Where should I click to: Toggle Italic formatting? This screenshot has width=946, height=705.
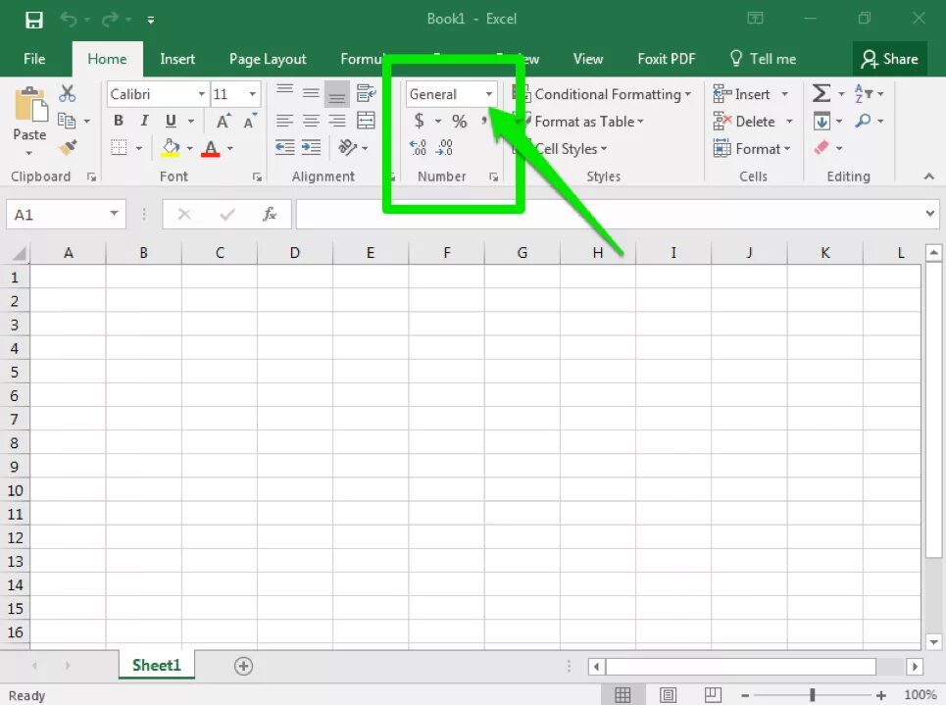point(144,121)
